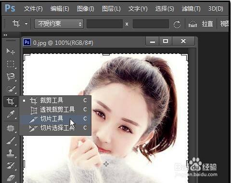Select the Move tool
Viewport: 231px width, 183px height.
tap(11, 51)
